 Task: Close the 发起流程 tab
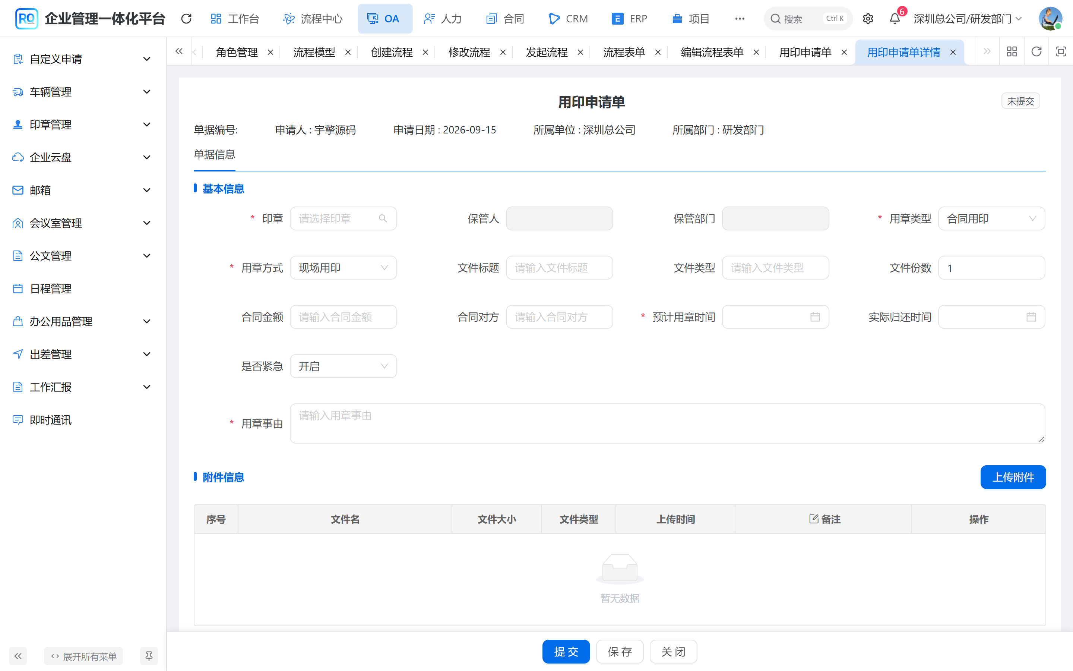pos(580,52)
